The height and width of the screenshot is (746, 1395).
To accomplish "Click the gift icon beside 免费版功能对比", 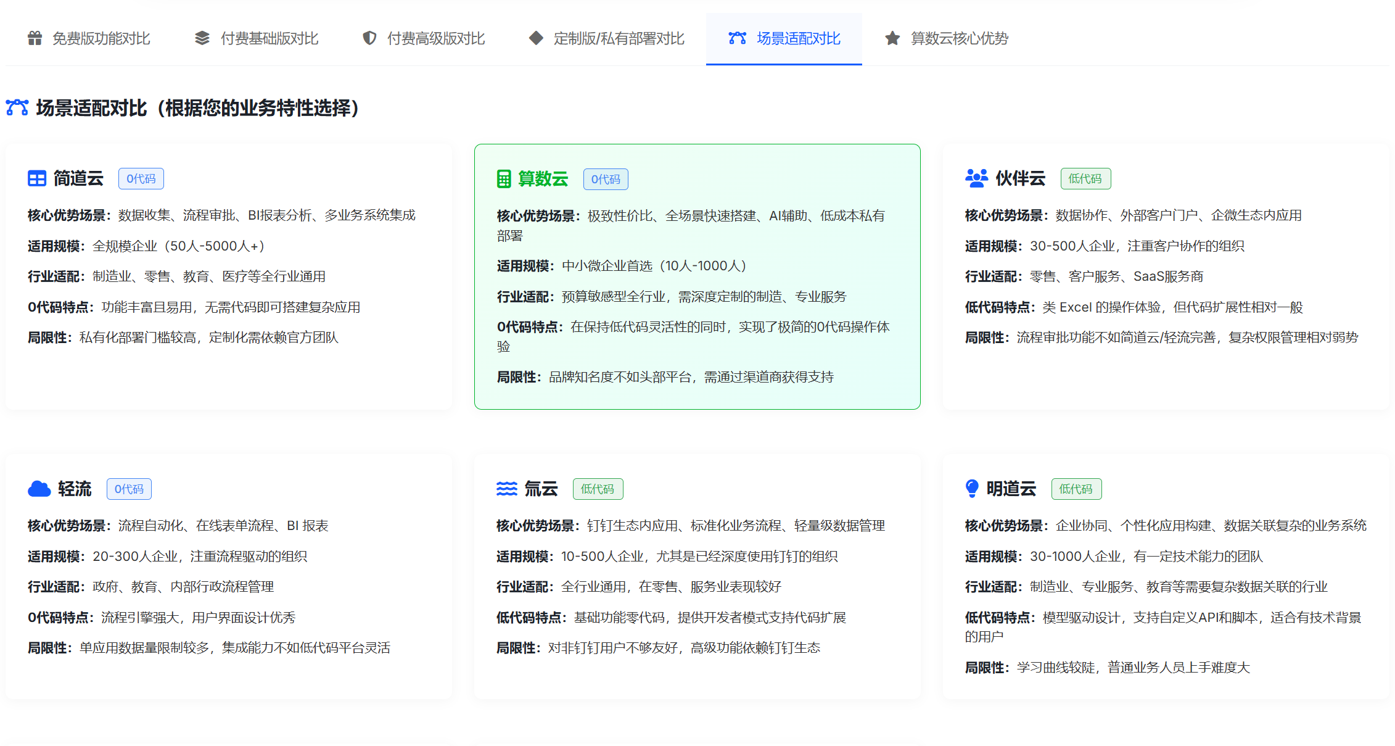I will pos(35,38).
